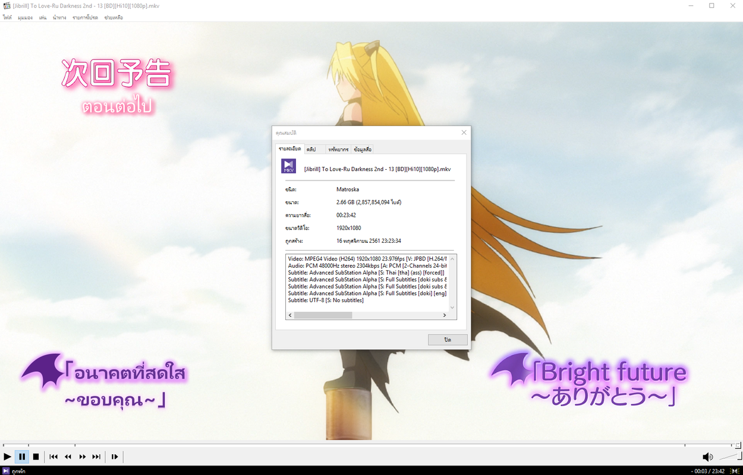Click the right arrow of horizontal scrollbar
The width and height of the screenshot is (743, 475).
tap(444, 315)
